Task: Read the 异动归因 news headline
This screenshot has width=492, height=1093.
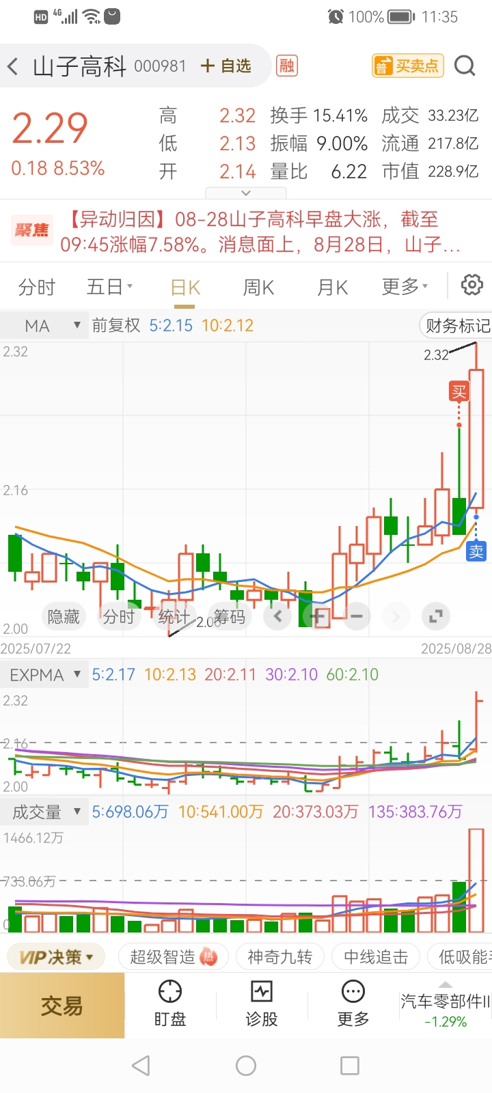Action: click(x=260, y=232)
